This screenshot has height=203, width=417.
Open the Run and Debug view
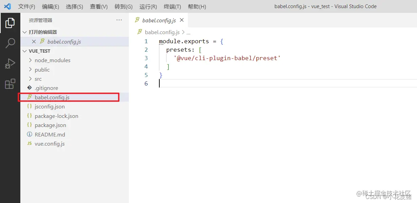[x=10, y=64]
